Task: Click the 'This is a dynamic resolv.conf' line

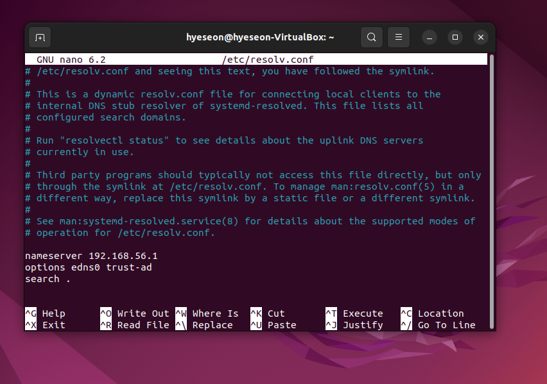Action: [233, 94]
